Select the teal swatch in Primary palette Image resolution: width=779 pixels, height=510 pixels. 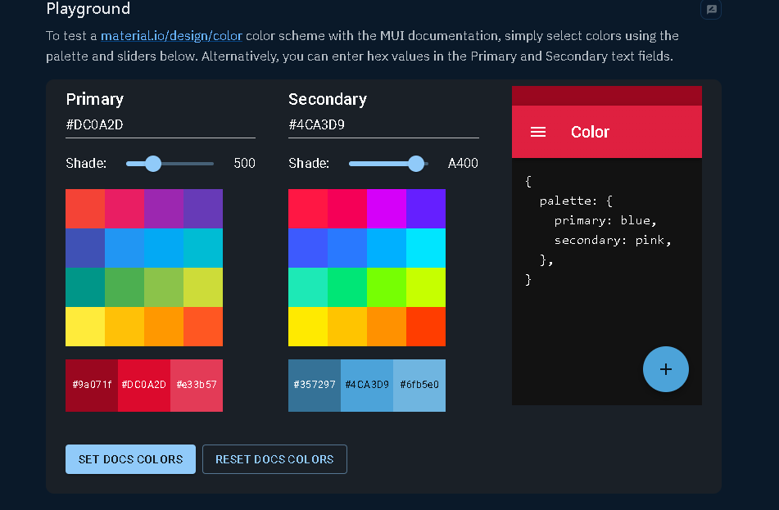[85, 287]
